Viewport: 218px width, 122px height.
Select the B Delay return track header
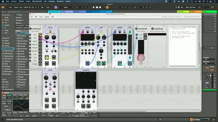coord(196,12)
